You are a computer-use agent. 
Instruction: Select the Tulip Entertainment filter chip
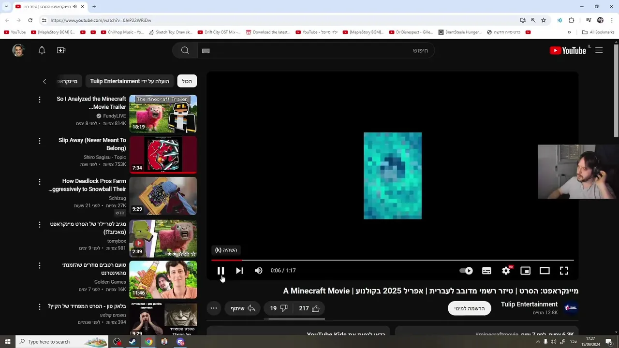(130, 81)
